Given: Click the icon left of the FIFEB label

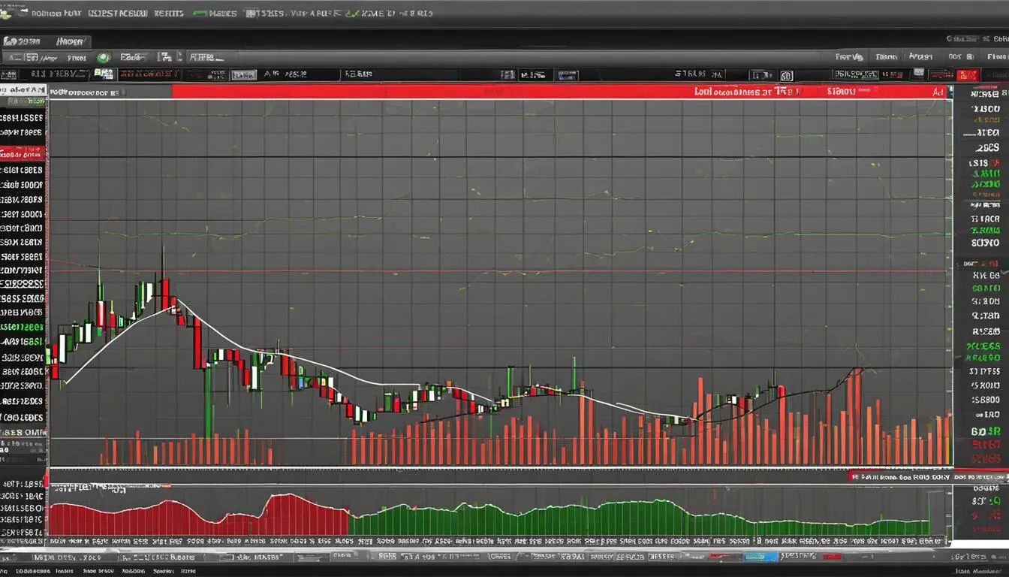Looking at the screenshot, I should (x=180, y=57).
